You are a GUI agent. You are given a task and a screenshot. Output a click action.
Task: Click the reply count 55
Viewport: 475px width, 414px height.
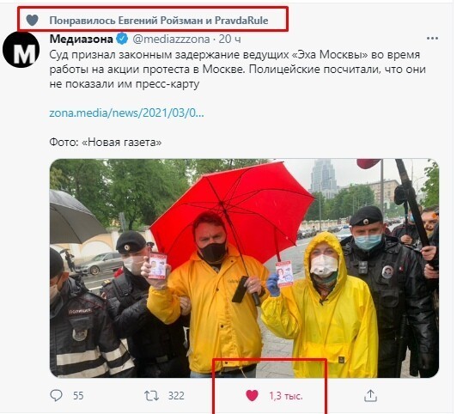78,396
